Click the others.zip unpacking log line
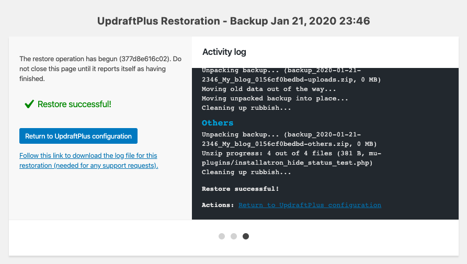The height and width of the screenshot is (264, 467). 289,139
